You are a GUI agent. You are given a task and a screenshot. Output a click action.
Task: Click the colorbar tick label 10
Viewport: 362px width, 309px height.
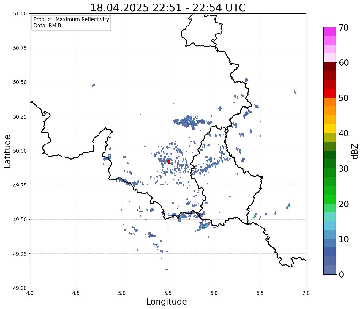(344, 239)
